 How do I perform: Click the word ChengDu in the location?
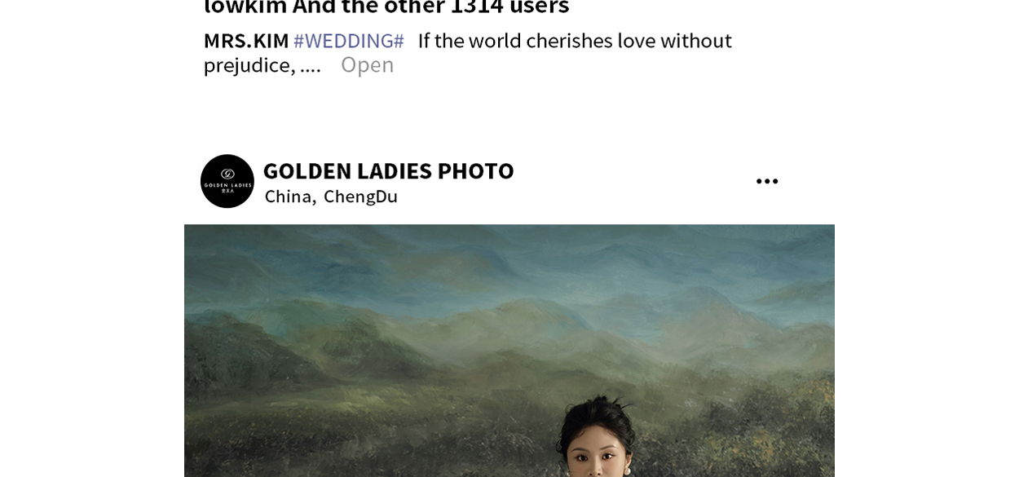pos(360,197)
